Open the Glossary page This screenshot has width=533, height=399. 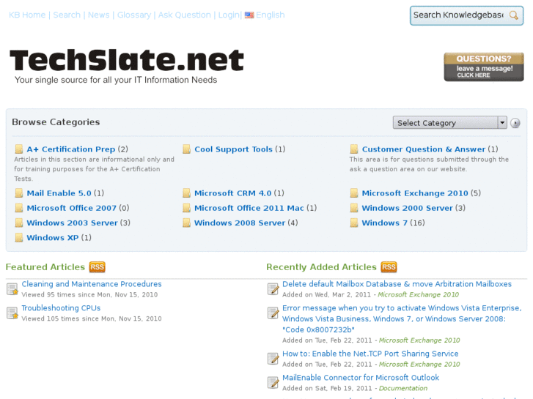[134, 15]
